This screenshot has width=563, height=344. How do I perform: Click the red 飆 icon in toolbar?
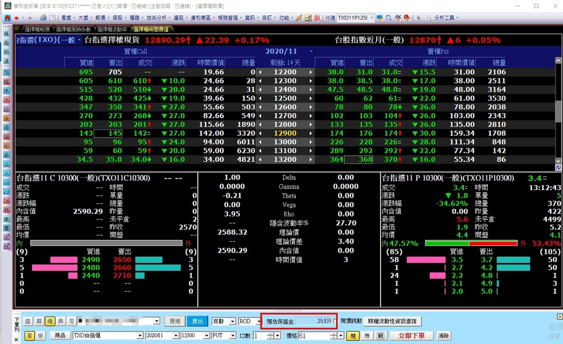pos(317,18)
